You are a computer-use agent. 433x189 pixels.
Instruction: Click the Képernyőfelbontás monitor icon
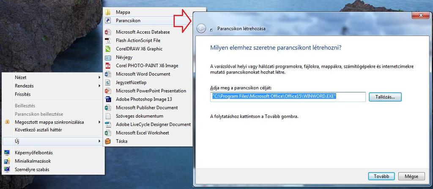[7, 153]
